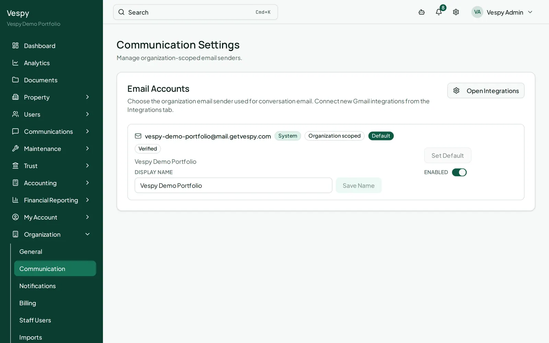
Task: Expand the Communications menu chevron
Action: (87, 131)
